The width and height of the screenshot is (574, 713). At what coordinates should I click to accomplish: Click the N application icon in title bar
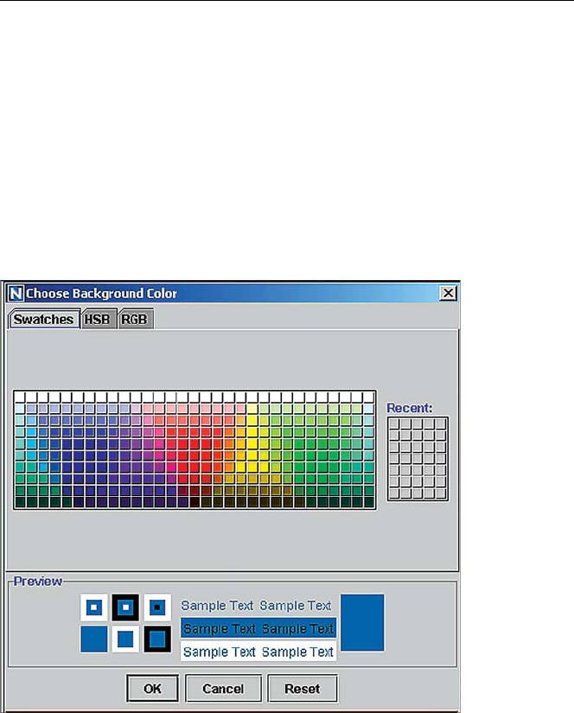point(16,294)
